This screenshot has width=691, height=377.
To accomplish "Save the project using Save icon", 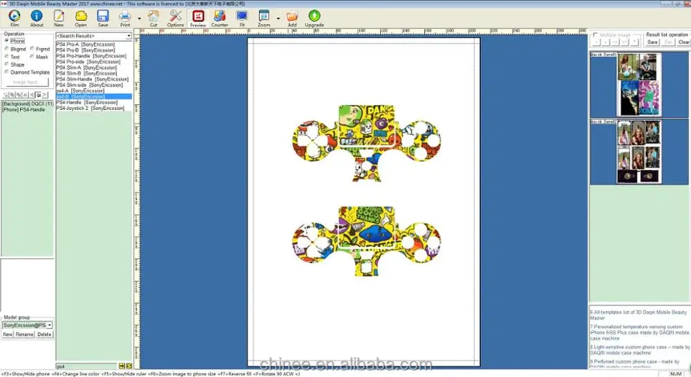I will pyautogui.click(x=103, y=18).
